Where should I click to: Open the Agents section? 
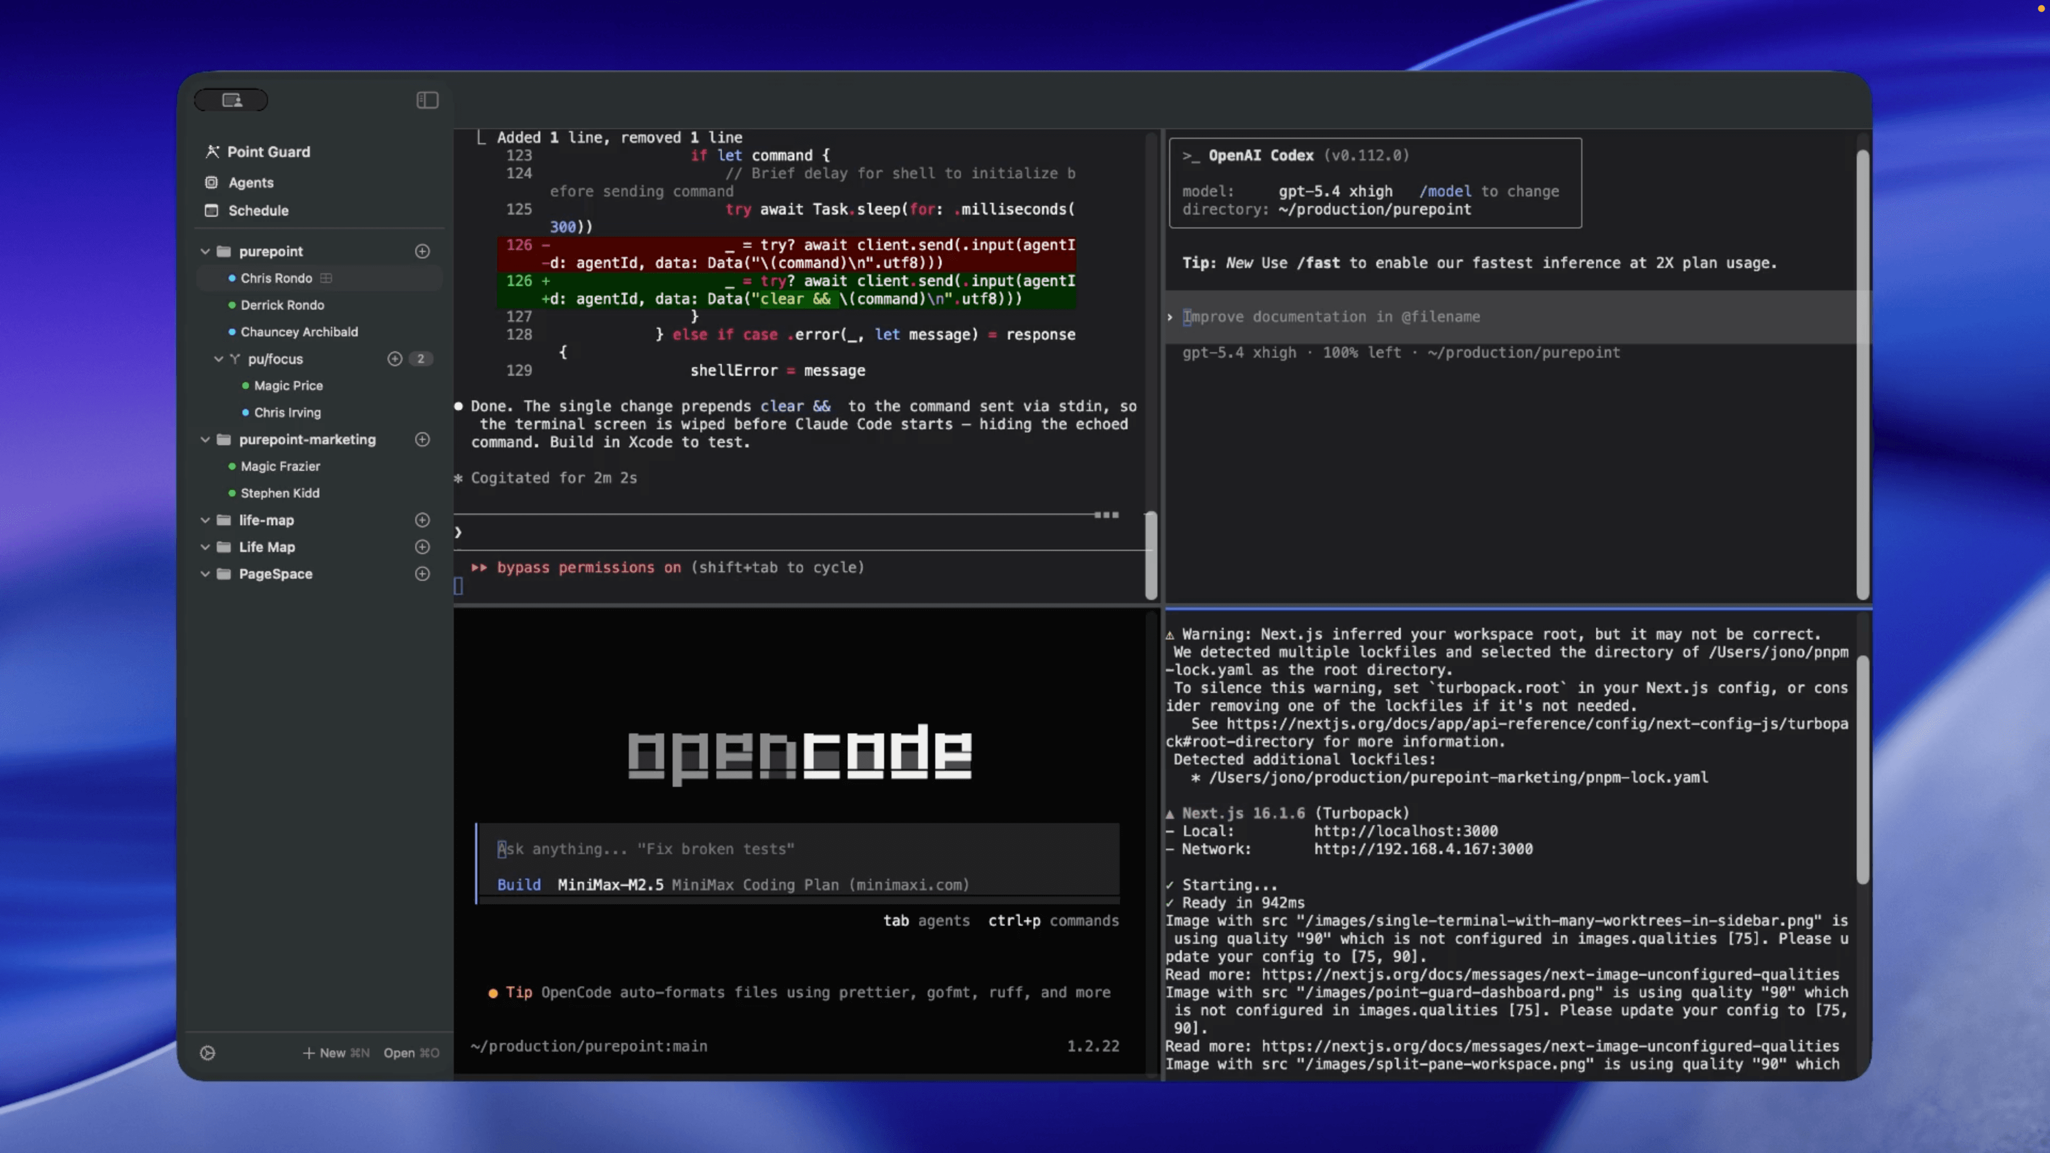click(251, 182)
